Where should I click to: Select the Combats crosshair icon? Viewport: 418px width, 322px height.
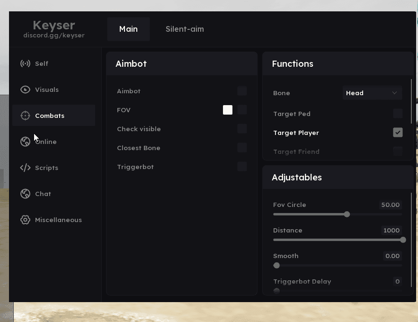coord(25,116)
